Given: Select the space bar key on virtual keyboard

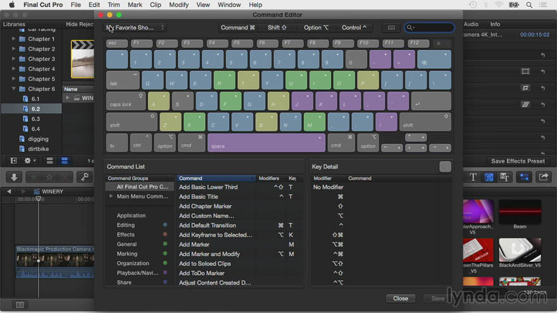Looking at the screenshot, I should (266, 143).
